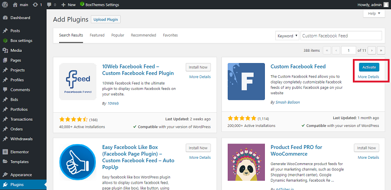This screenshot has width=391, height=190.
Task: Activate the Custom Facebook Feed plugin
Action: tap(369, 67)
